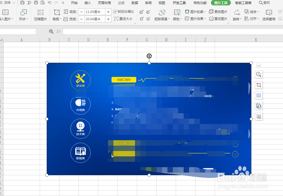This screenshot has height=196, width=283.
Task: Click the zoom magnifier beside fx
Action: (51, 32)
